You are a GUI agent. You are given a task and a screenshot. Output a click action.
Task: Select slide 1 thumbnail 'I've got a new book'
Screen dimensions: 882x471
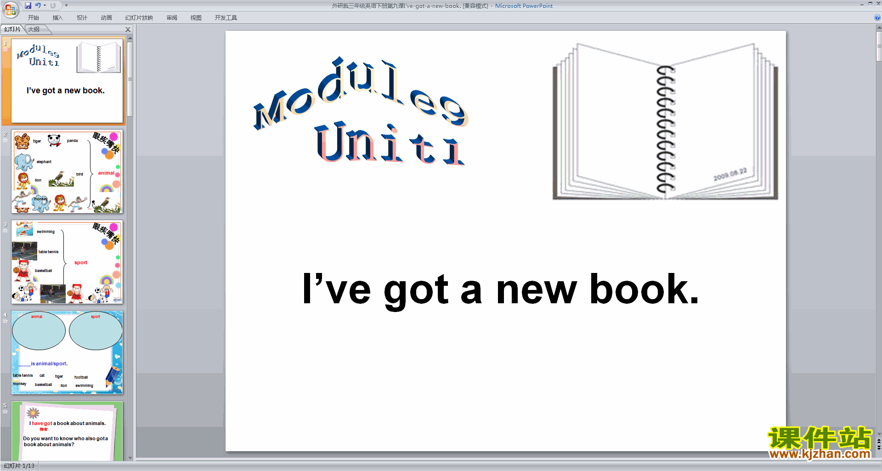[67, 81]
